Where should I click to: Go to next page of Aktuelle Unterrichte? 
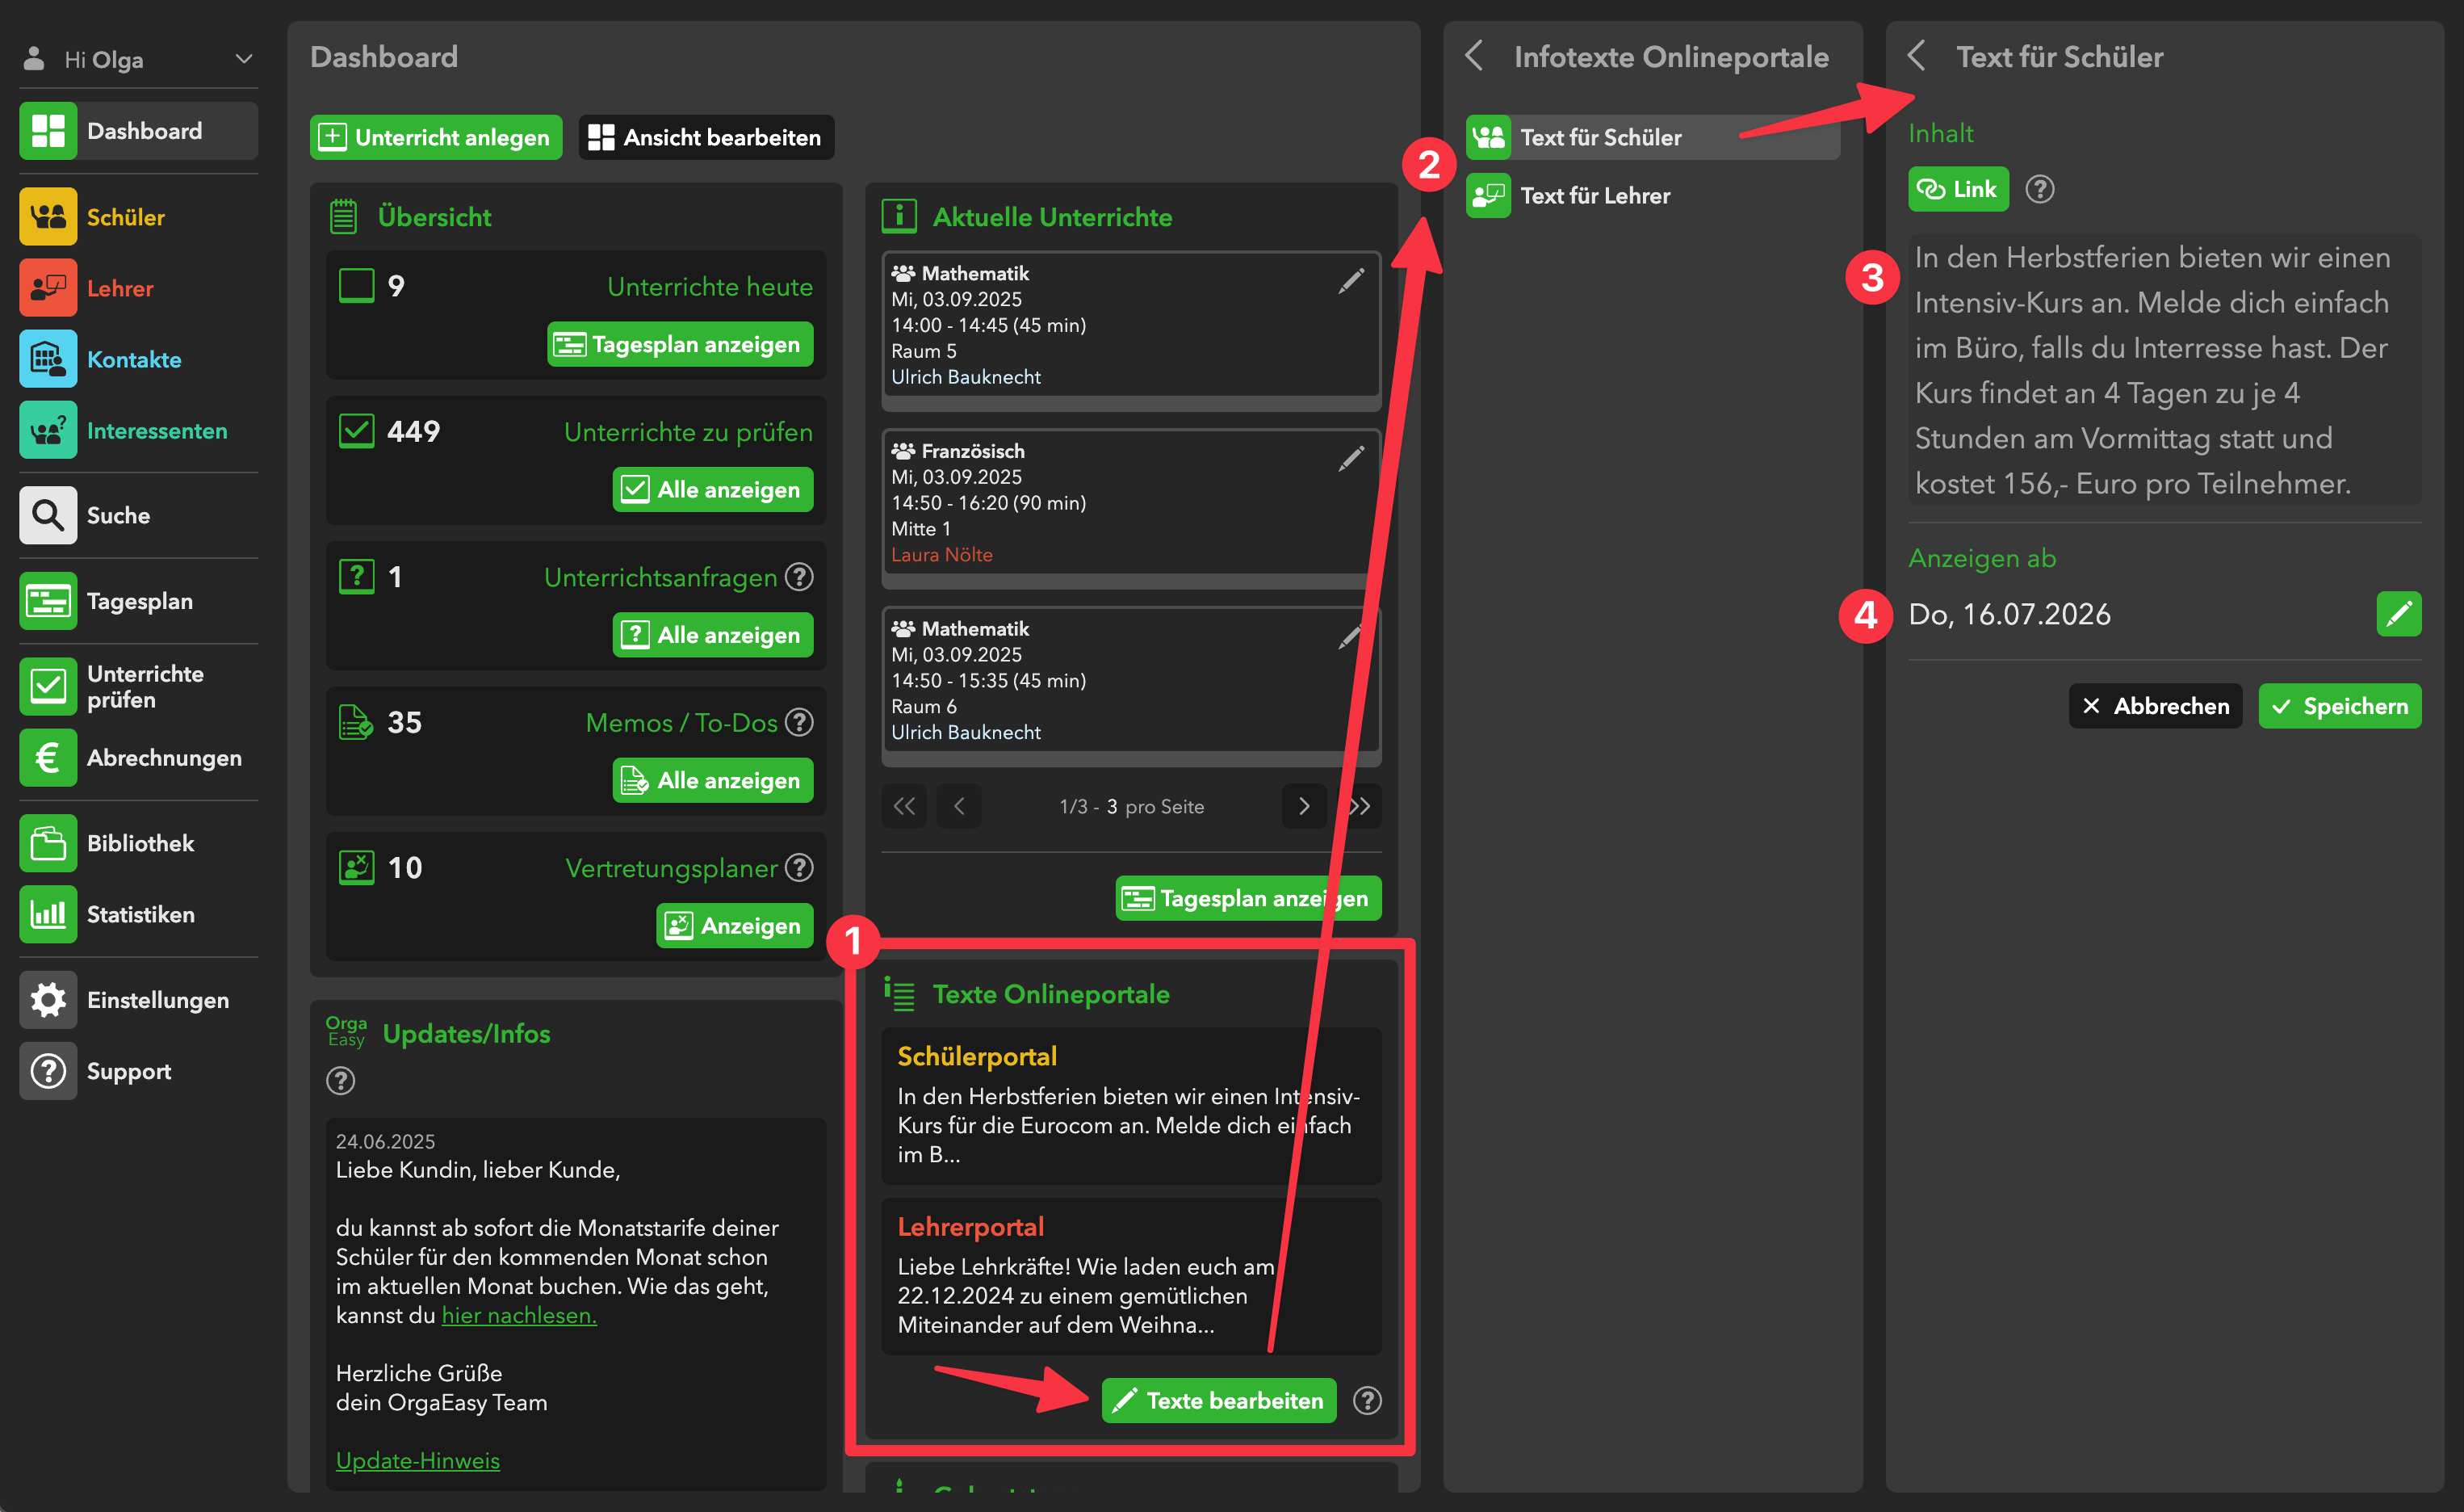(x=1303, y=807)
